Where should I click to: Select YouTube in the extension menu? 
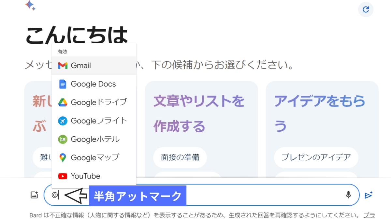[x=94, y=176]
